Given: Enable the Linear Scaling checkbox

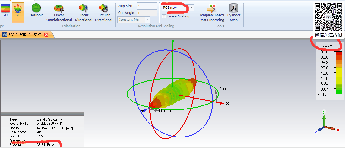Looking at the screenshot, I should click(x=164, y=16).
